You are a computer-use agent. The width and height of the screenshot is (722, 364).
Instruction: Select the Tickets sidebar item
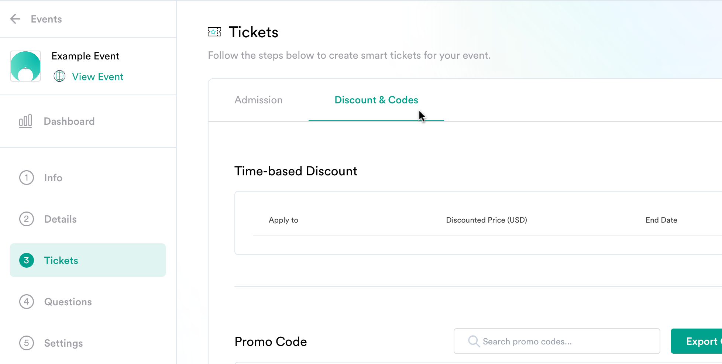[88, 260]
